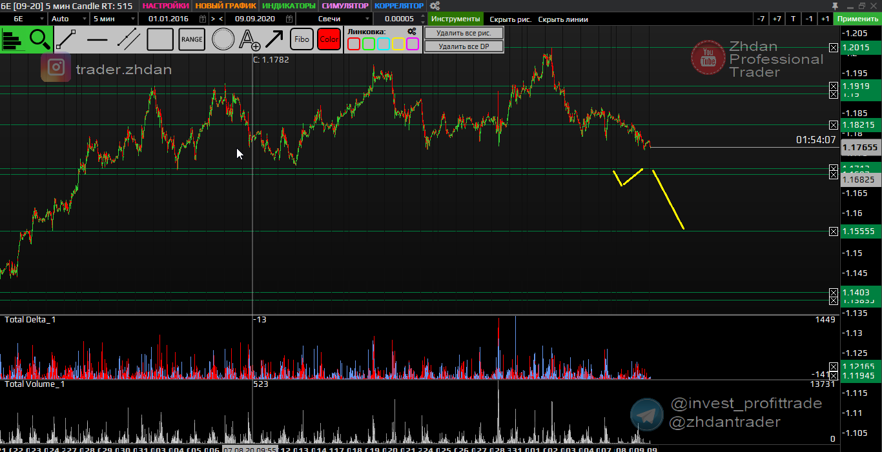Activate the text annotation tool
The width and height of the screenshot is (882, 452).
[249, 40]
